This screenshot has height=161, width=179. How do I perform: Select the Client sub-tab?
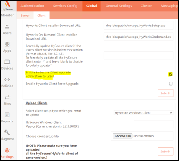coord(41,16)
